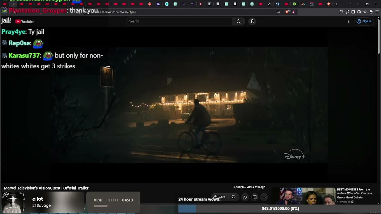Open more actions ellipsis under video
This screenshot has height=214, width=381.
(x=264, y=197)
